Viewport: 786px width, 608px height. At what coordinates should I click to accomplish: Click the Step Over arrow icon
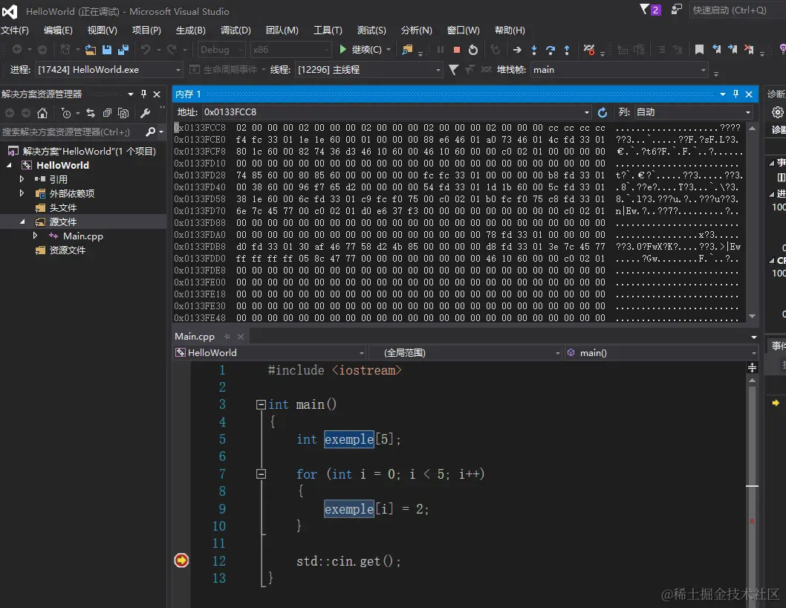click(550, 50)
